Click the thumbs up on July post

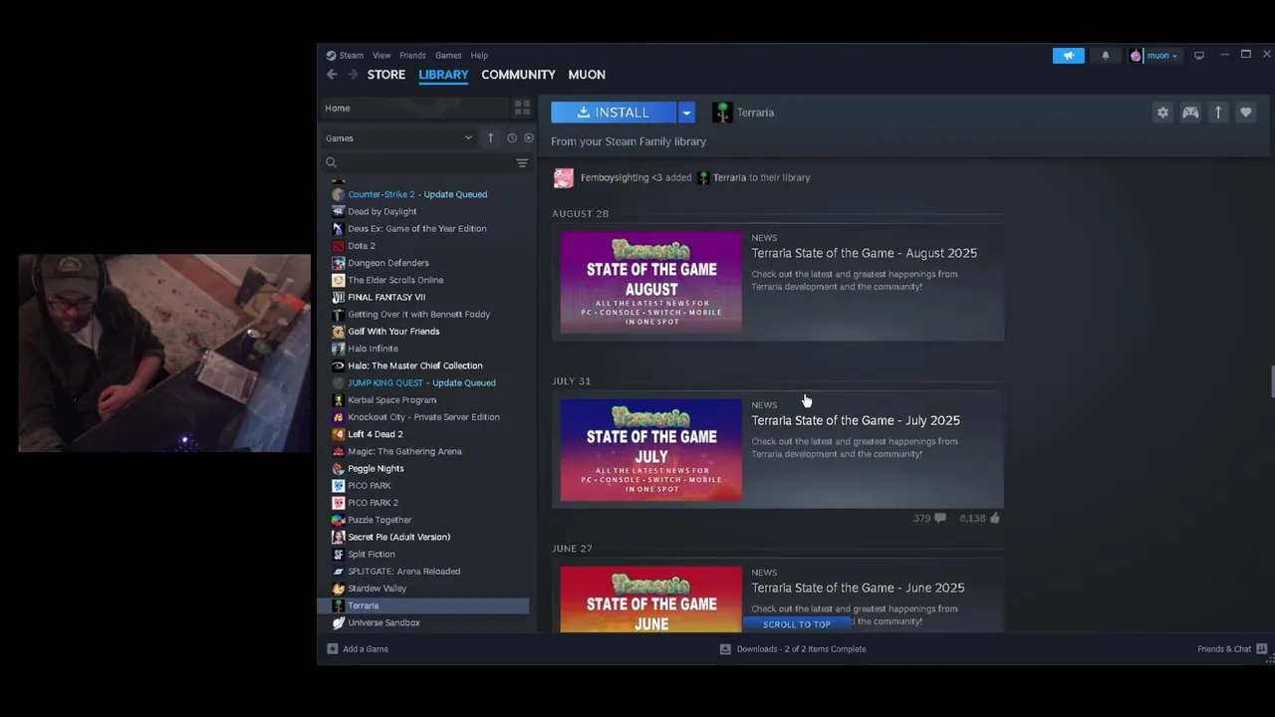994,518
